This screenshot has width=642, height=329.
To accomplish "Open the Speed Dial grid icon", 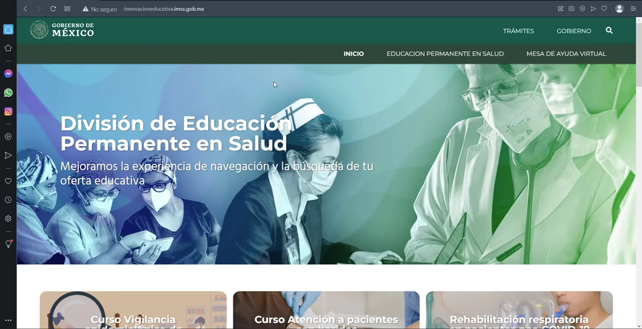I will click(x=67, y=9).
